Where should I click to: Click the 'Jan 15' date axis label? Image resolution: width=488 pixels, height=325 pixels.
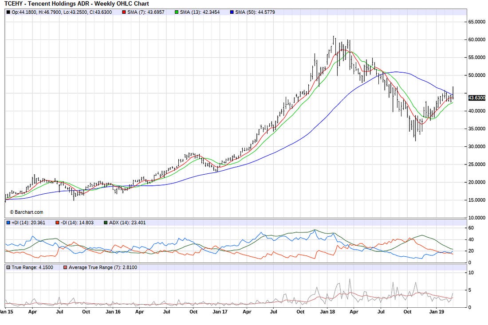7,312
